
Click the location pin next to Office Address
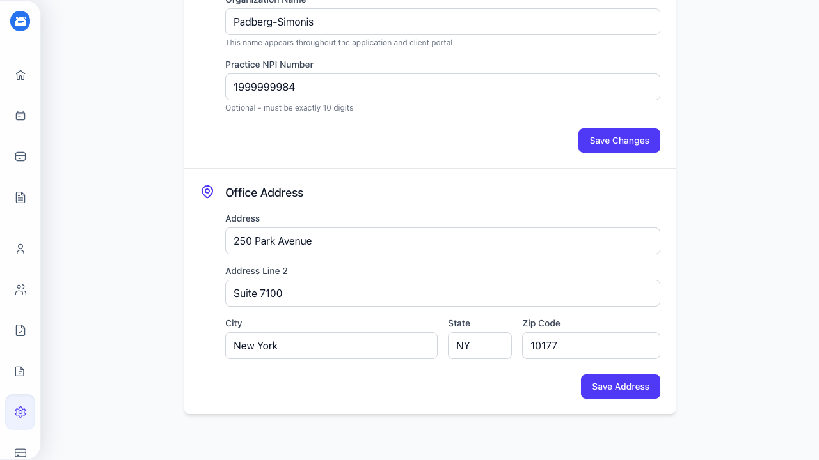coord(207,192)
